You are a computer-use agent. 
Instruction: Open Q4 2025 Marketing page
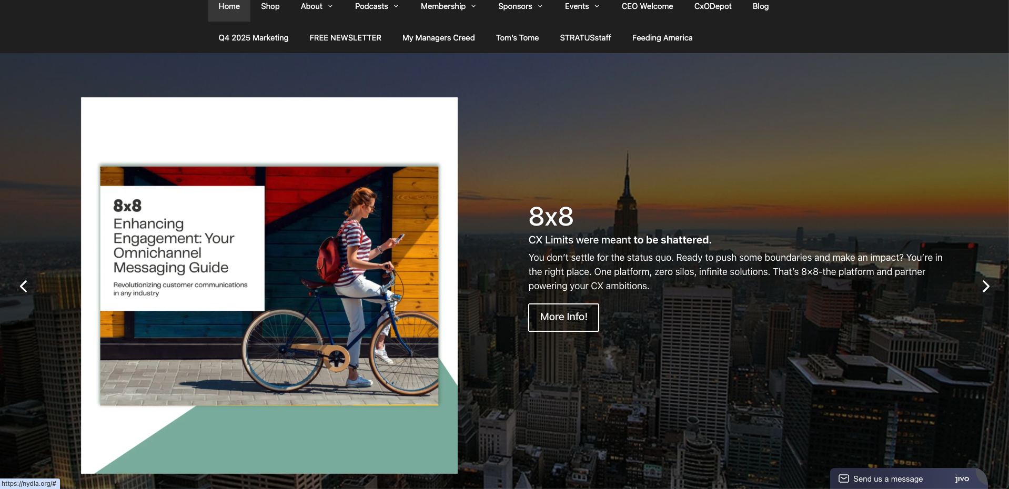click(x=253, y=38)
